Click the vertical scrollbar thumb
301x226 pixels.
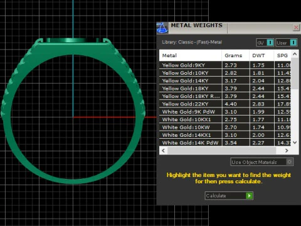pyautogui.click(x=295, y=73)
